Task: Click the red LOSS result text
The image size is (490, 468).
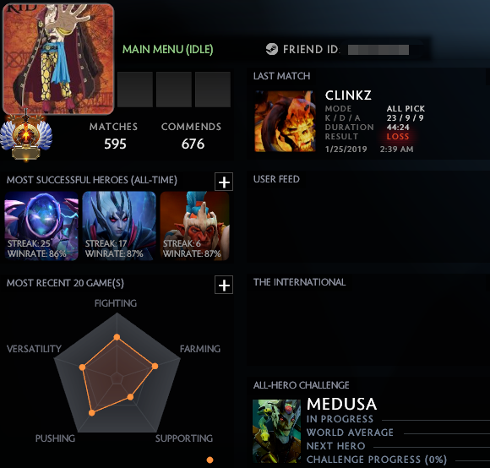Action: tap(398, 137)
